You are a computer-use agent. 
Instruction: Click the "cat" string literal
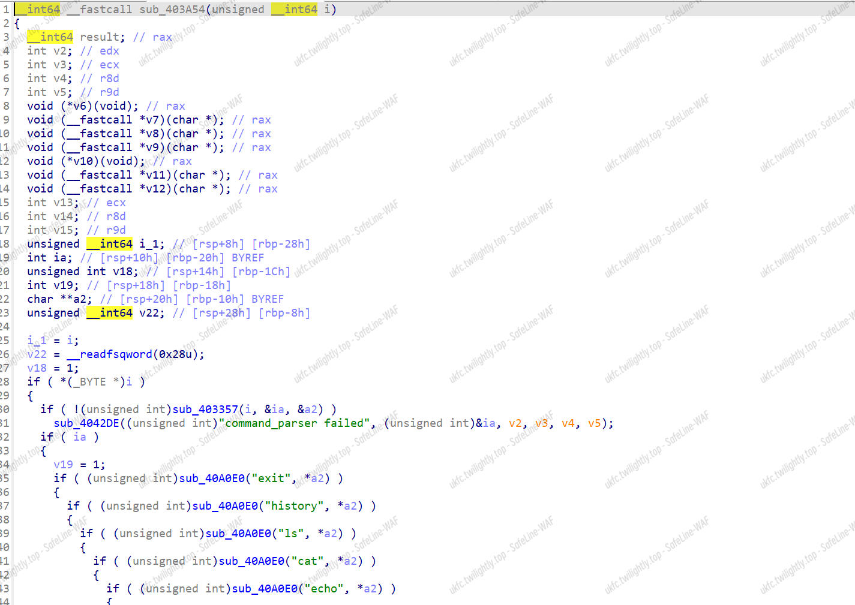click(x=307, y=561)
